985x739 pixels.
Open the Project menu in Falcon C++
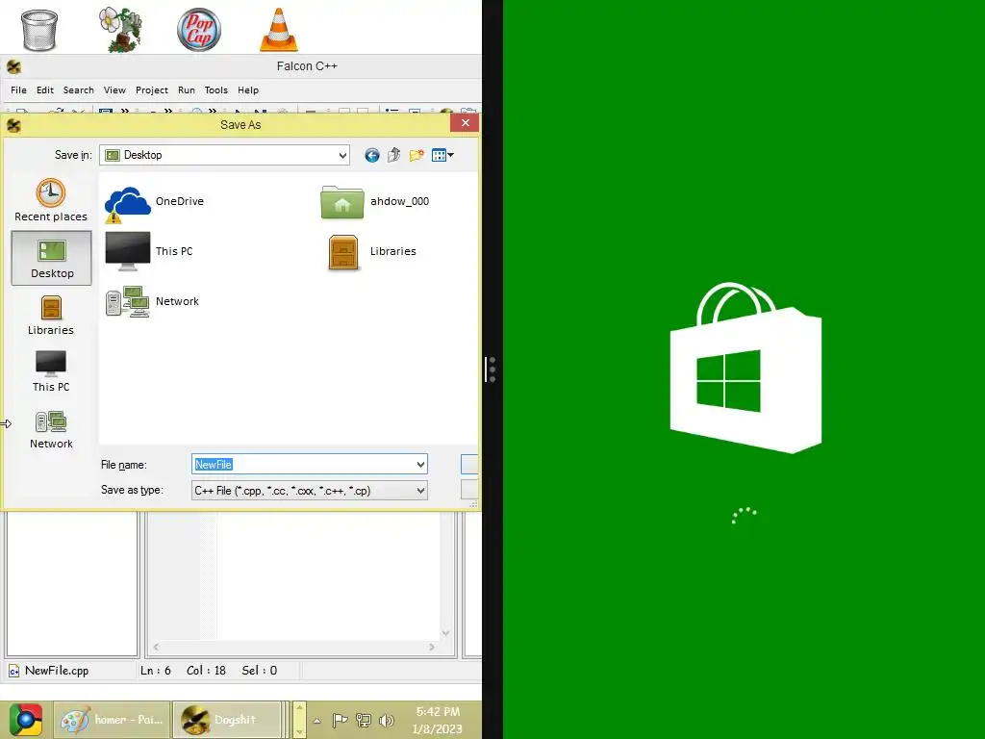coord(151,90)
